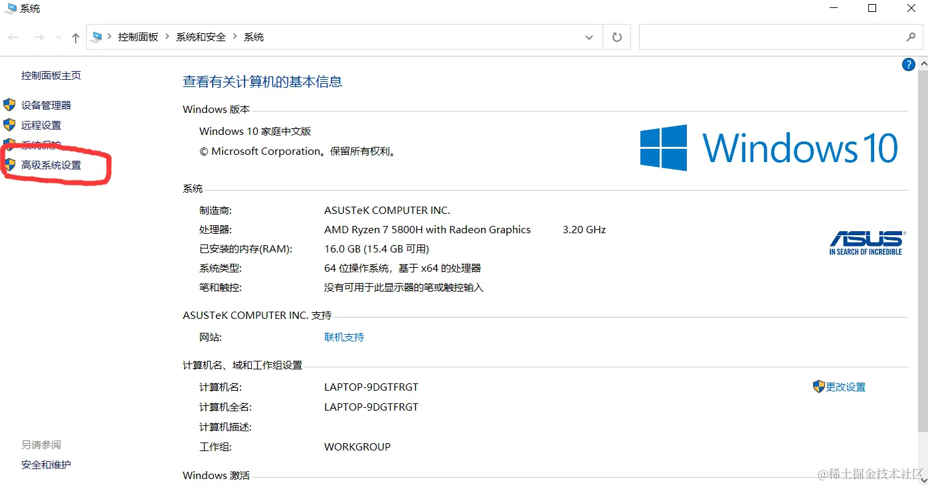
Task: Open 远程设置 from the sidebar
Action: [42, 124]
